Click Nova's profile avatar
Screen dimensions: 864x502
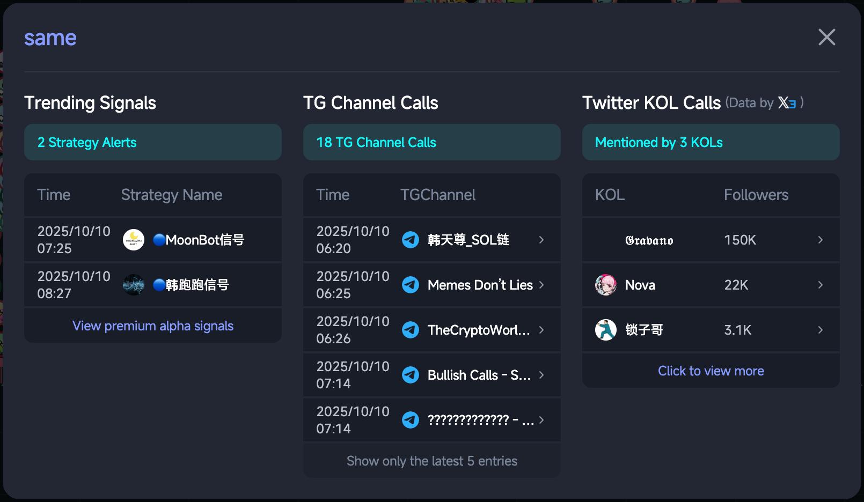tap(606, 285)
